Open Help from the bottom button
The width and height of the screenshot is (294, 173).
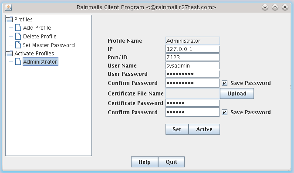[x=145, y=162]
